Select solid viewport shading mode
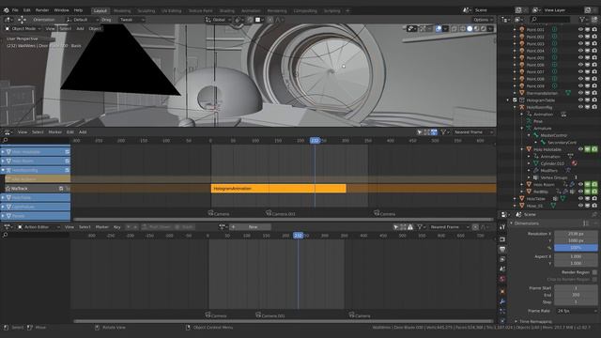Screen dimensions: 601x338 coord(470,29)
